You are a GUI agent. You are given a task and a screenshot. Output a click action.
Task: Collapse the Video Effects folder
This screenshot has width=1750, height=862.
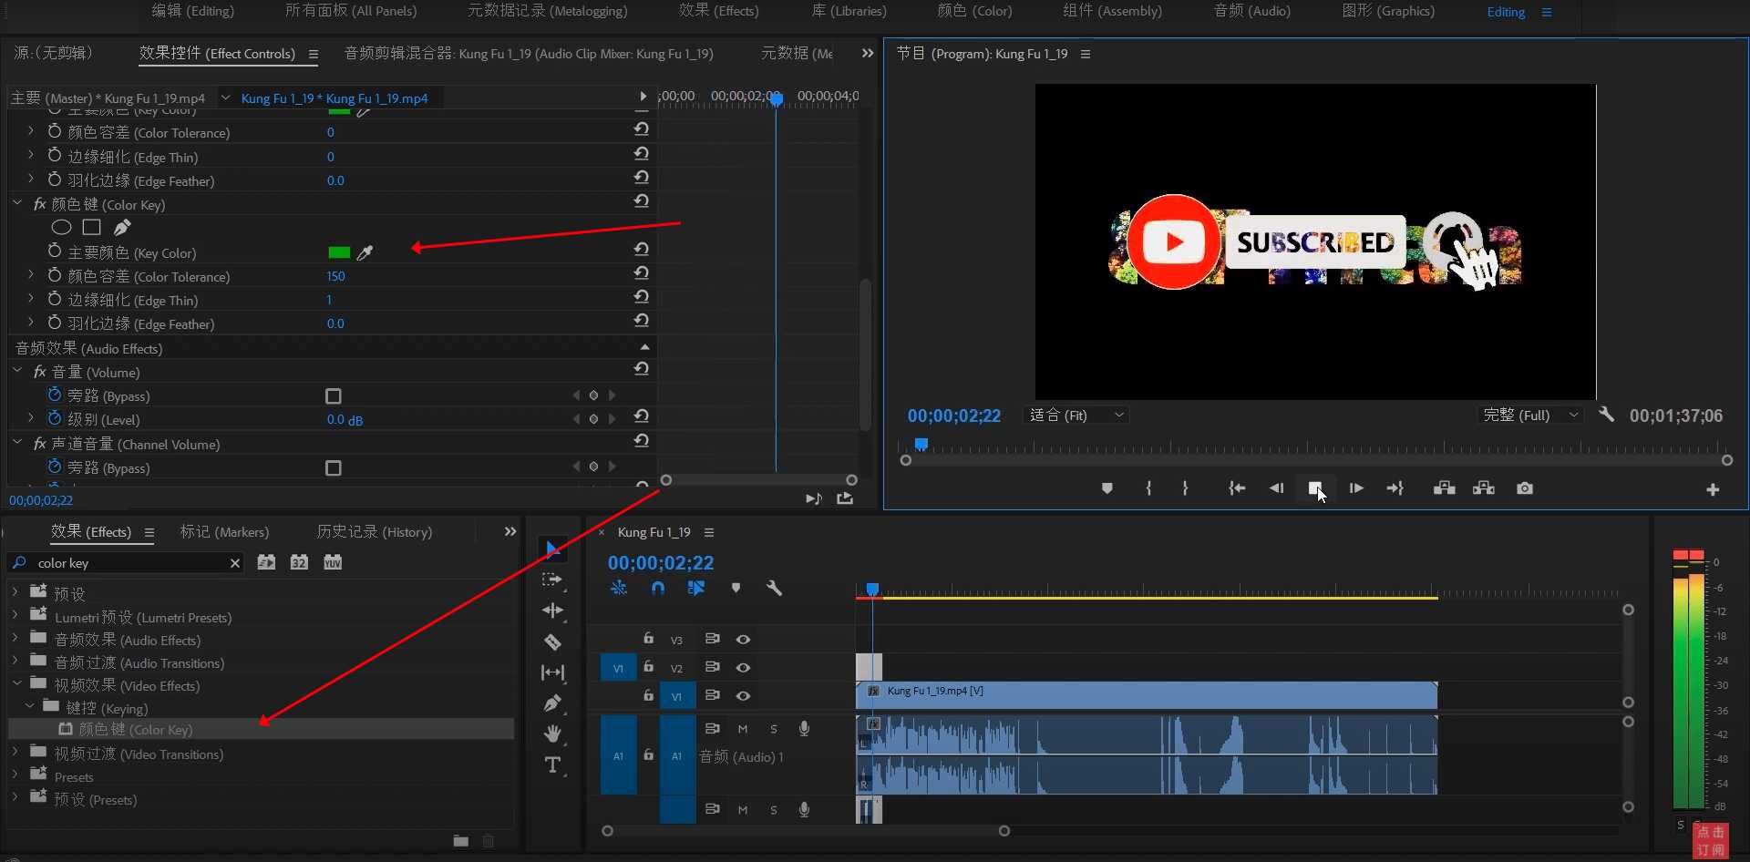[x=16, y=684]
